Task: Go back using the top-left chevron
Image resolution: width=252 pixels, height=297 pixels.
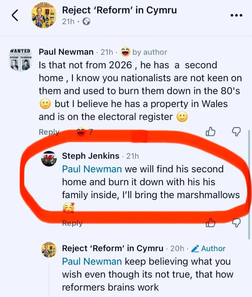Action: (x=15, y=15)
